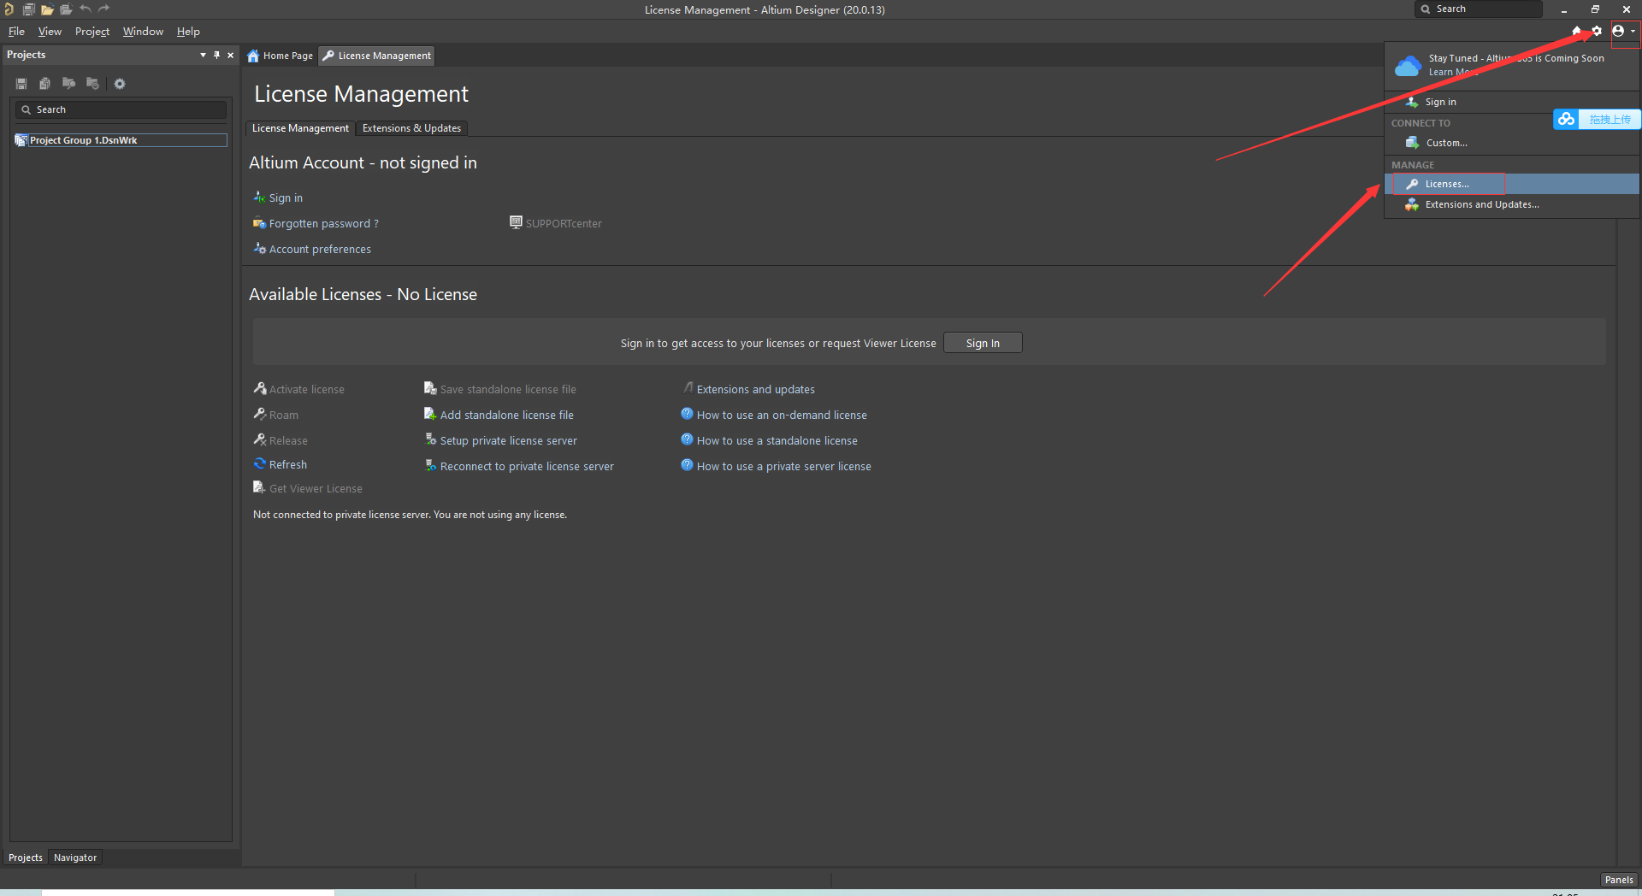Click Learn More under Altium 365 banner

[1452, 72]
